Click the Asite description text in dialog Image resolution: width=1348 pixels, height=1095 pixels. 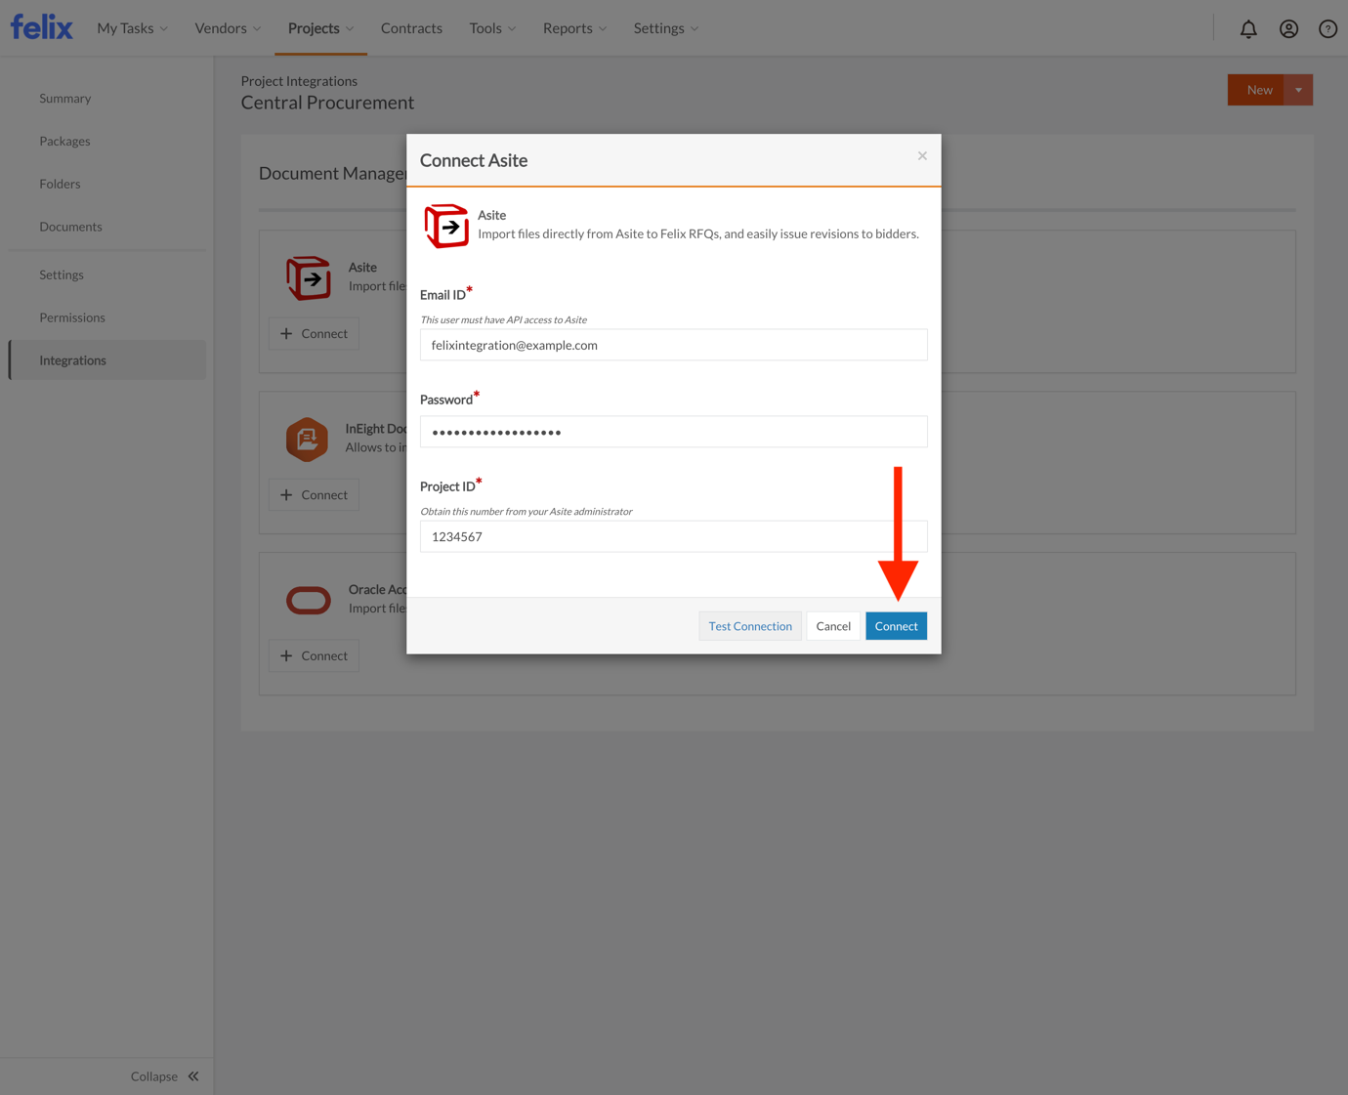tap(698, 233)
